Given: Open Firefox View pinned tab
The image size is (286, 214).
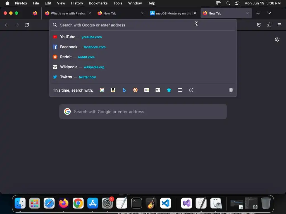Looking at the screenshot, I should coord(35,13).
